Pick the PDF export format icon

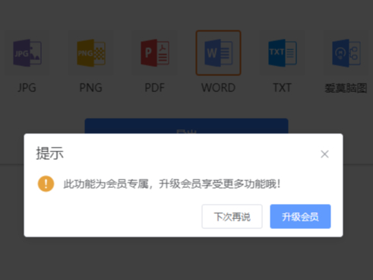click(x=155, y=52)
